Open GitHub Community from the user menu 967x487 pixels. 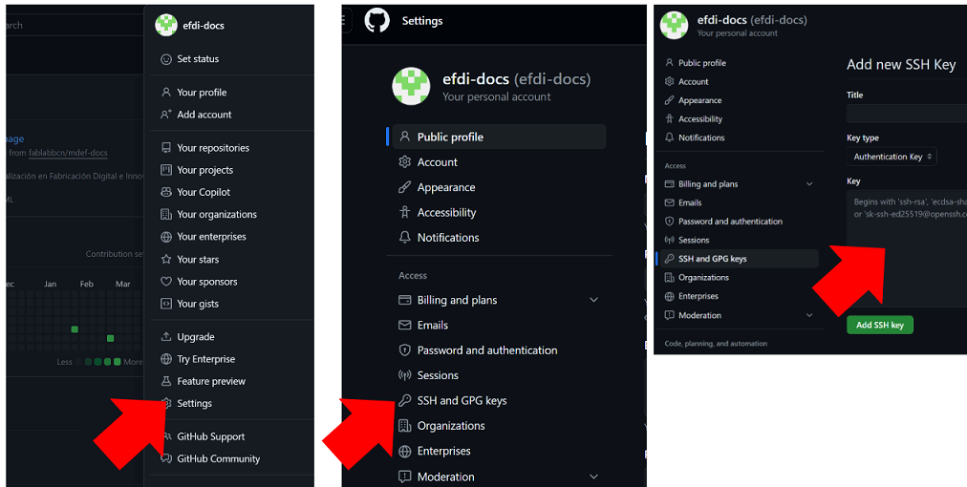(x=218, y=459)
